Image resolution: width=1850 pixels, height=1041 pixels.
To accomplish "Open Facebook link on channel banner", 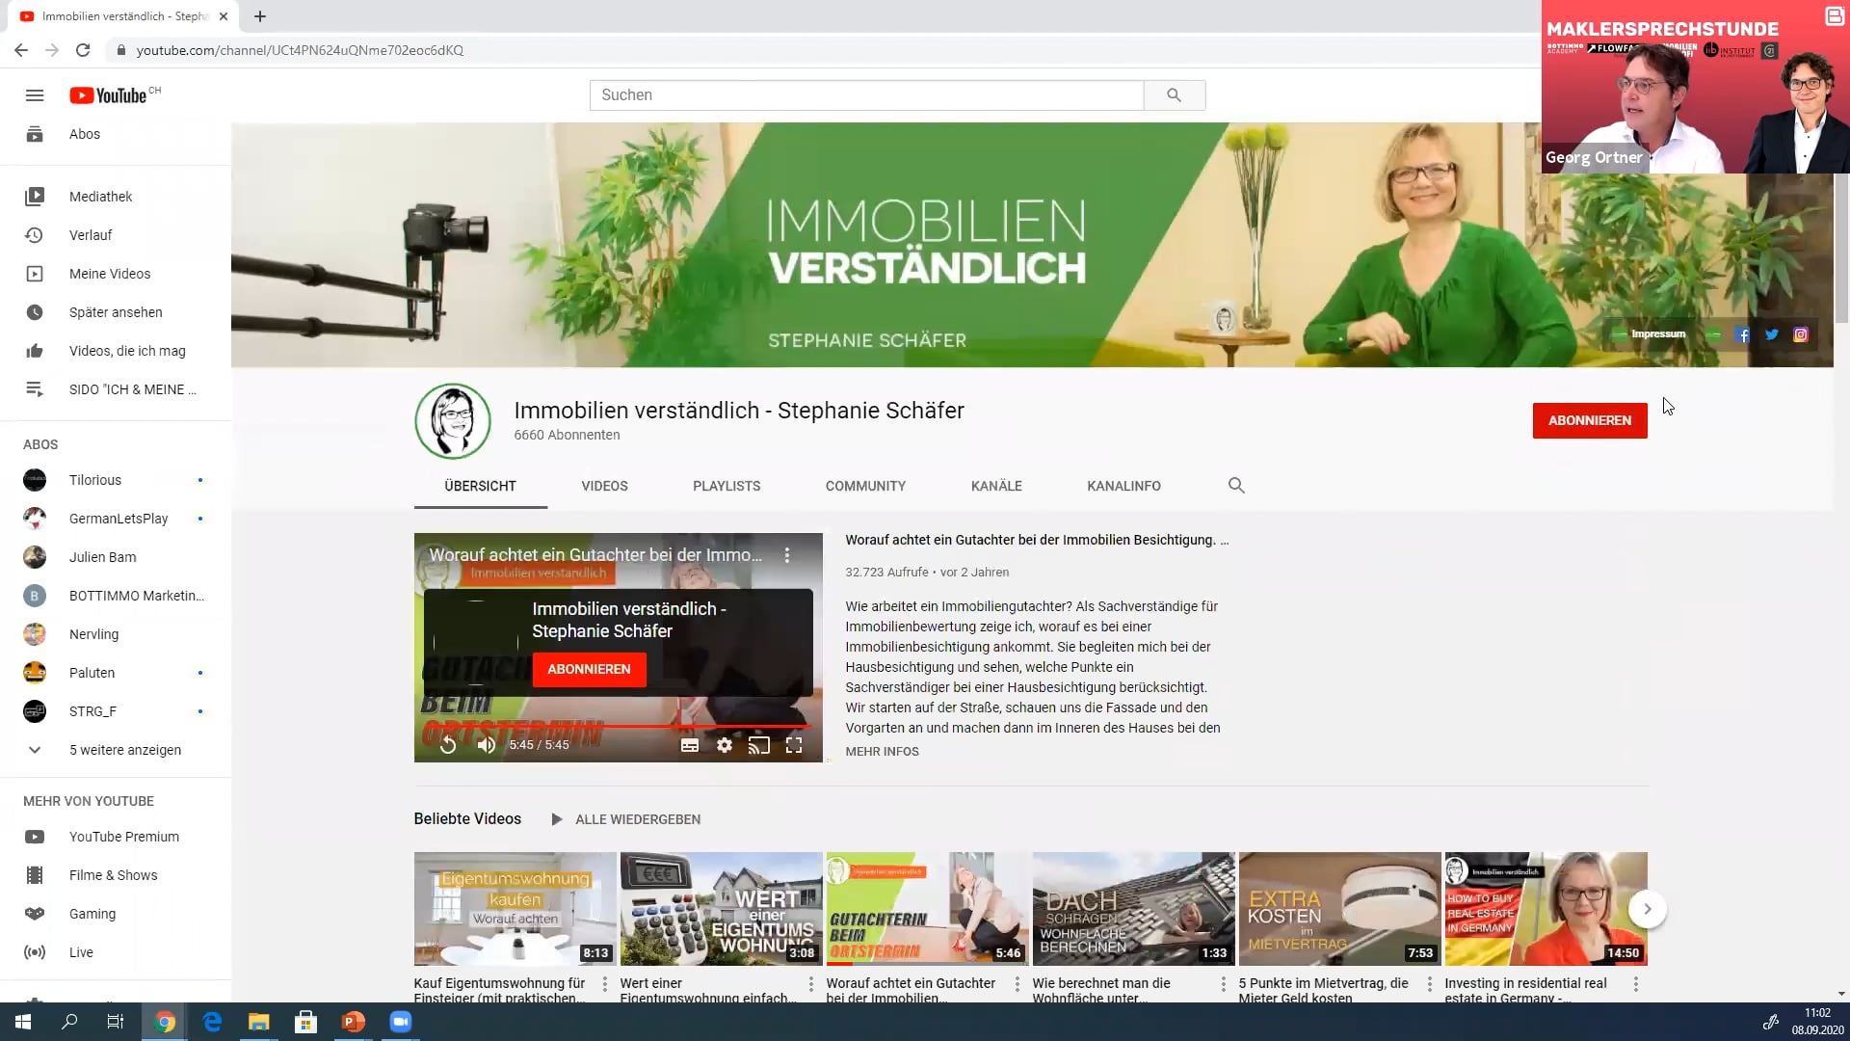I will coord(1742,334).
